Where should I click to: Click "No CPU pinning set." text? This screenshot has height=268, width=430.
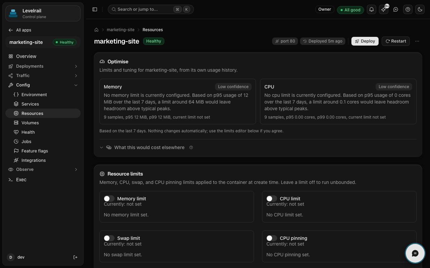288,255
